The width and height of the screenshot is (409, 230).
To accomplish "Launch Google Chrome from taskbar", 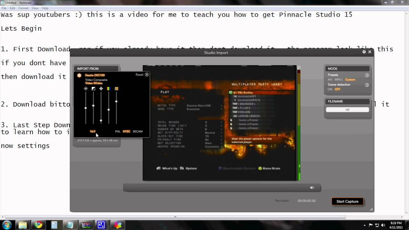I will (38, 225).
